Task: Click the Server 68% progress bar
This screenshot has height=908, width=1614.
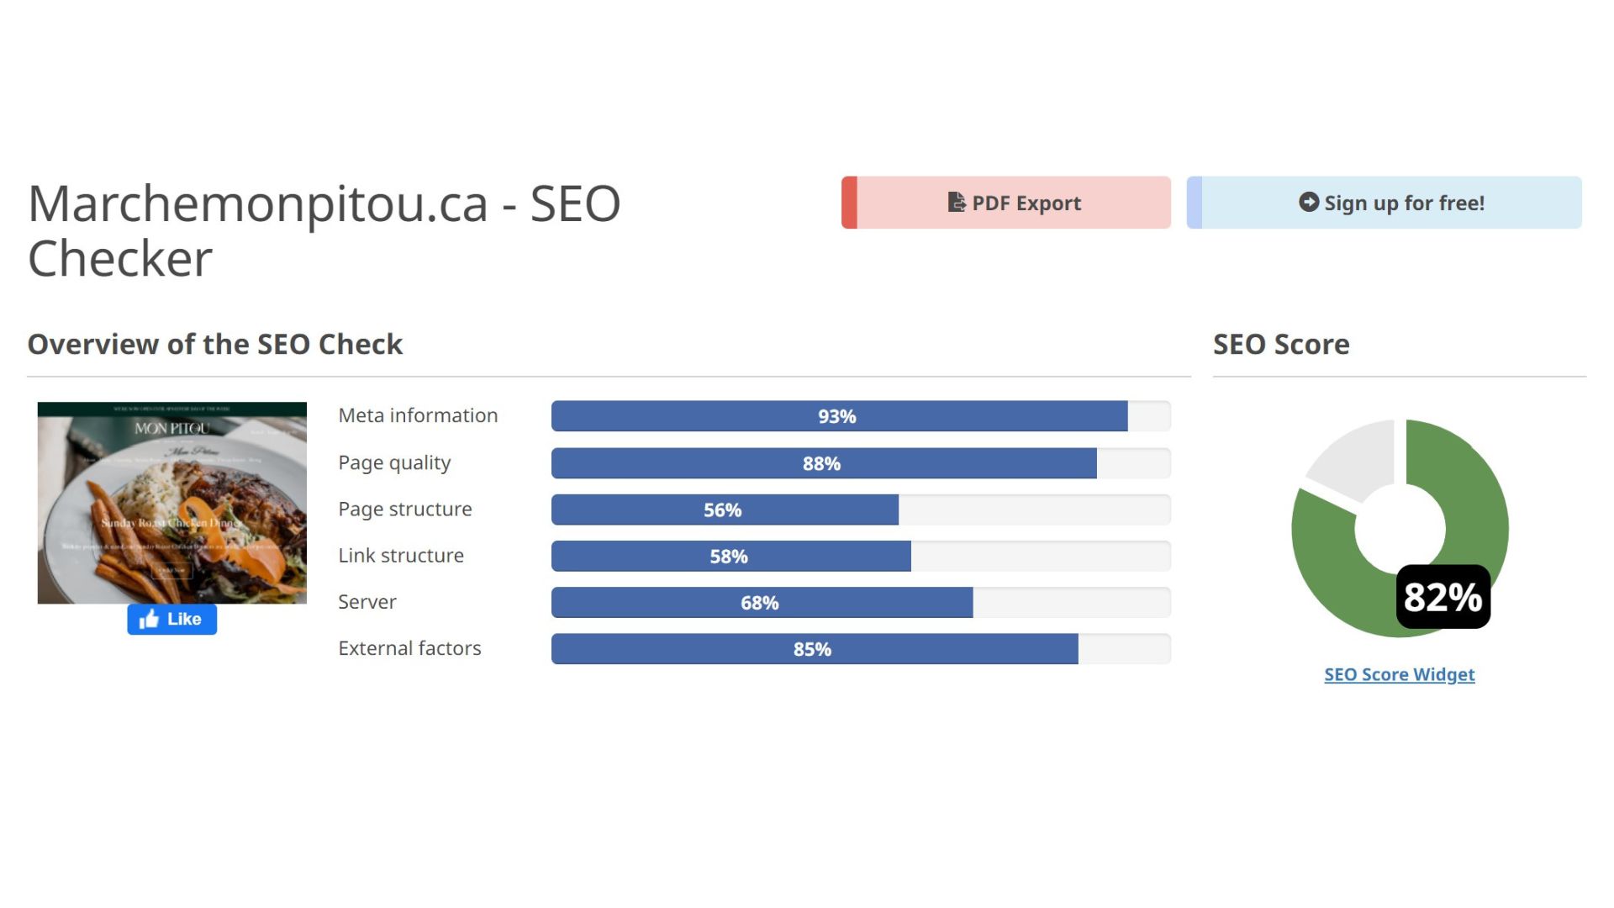Action: tap(761, 603)
